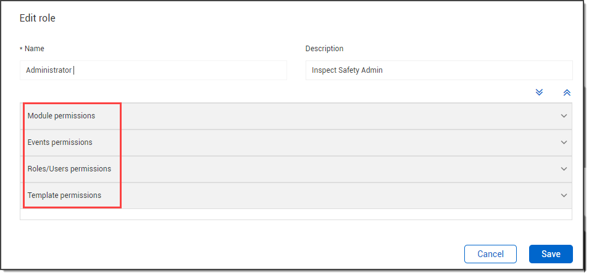The width and height of the screenshot is (589, 275).
Task: Click the required asterisk beside Name
Action: pos(22,49)
